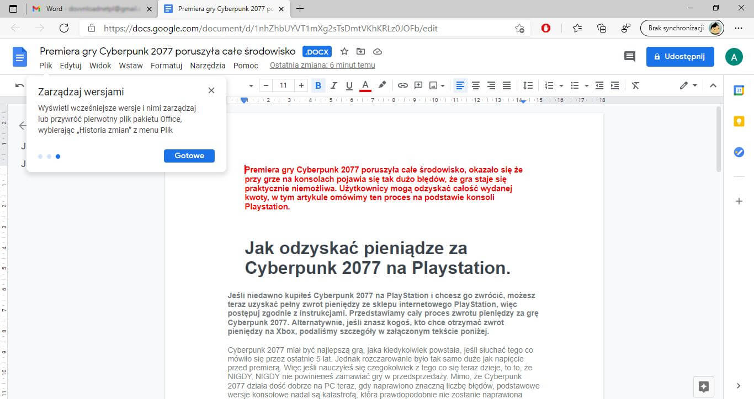Switch to the Word Gmail browser tab

(92, 9)
